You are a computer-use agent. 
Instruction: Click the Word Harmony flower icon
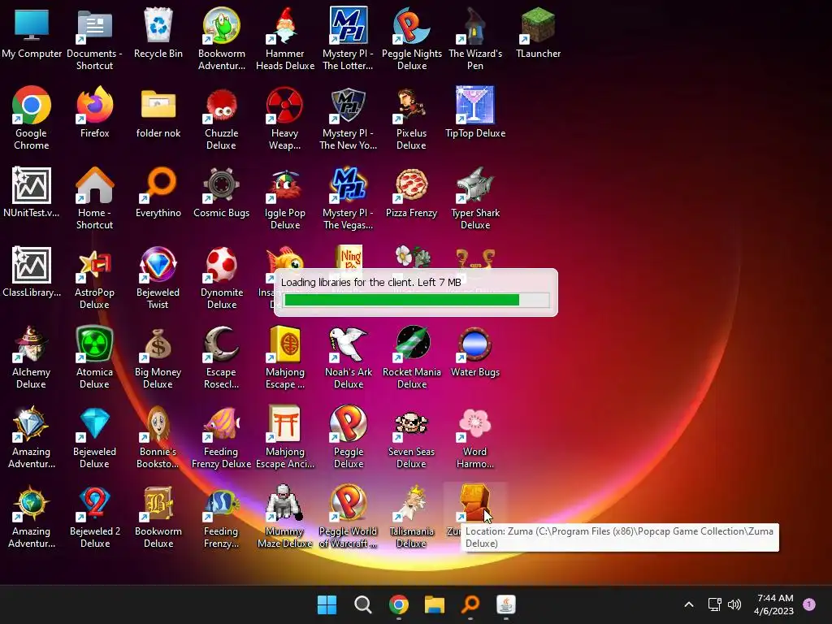coord(474,422)
